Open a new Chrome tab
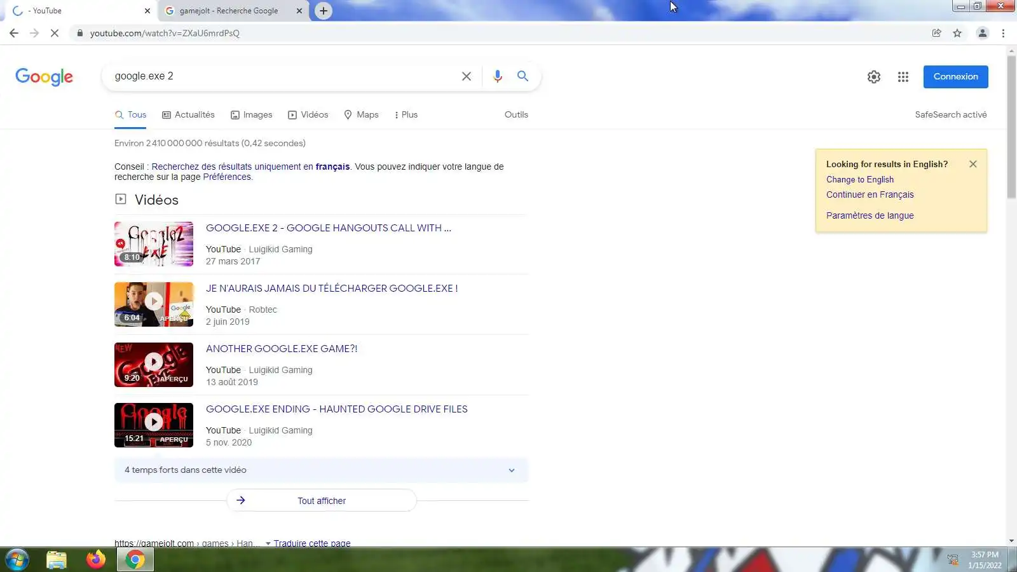The image size is (1017, 572). coord(324,11)
